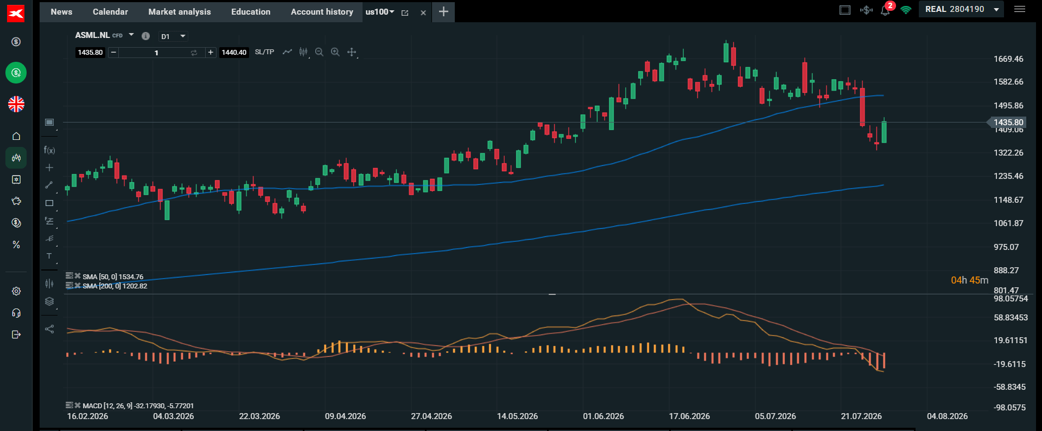Zoom out the chart
1042x431 pixels.
[319, 52]
